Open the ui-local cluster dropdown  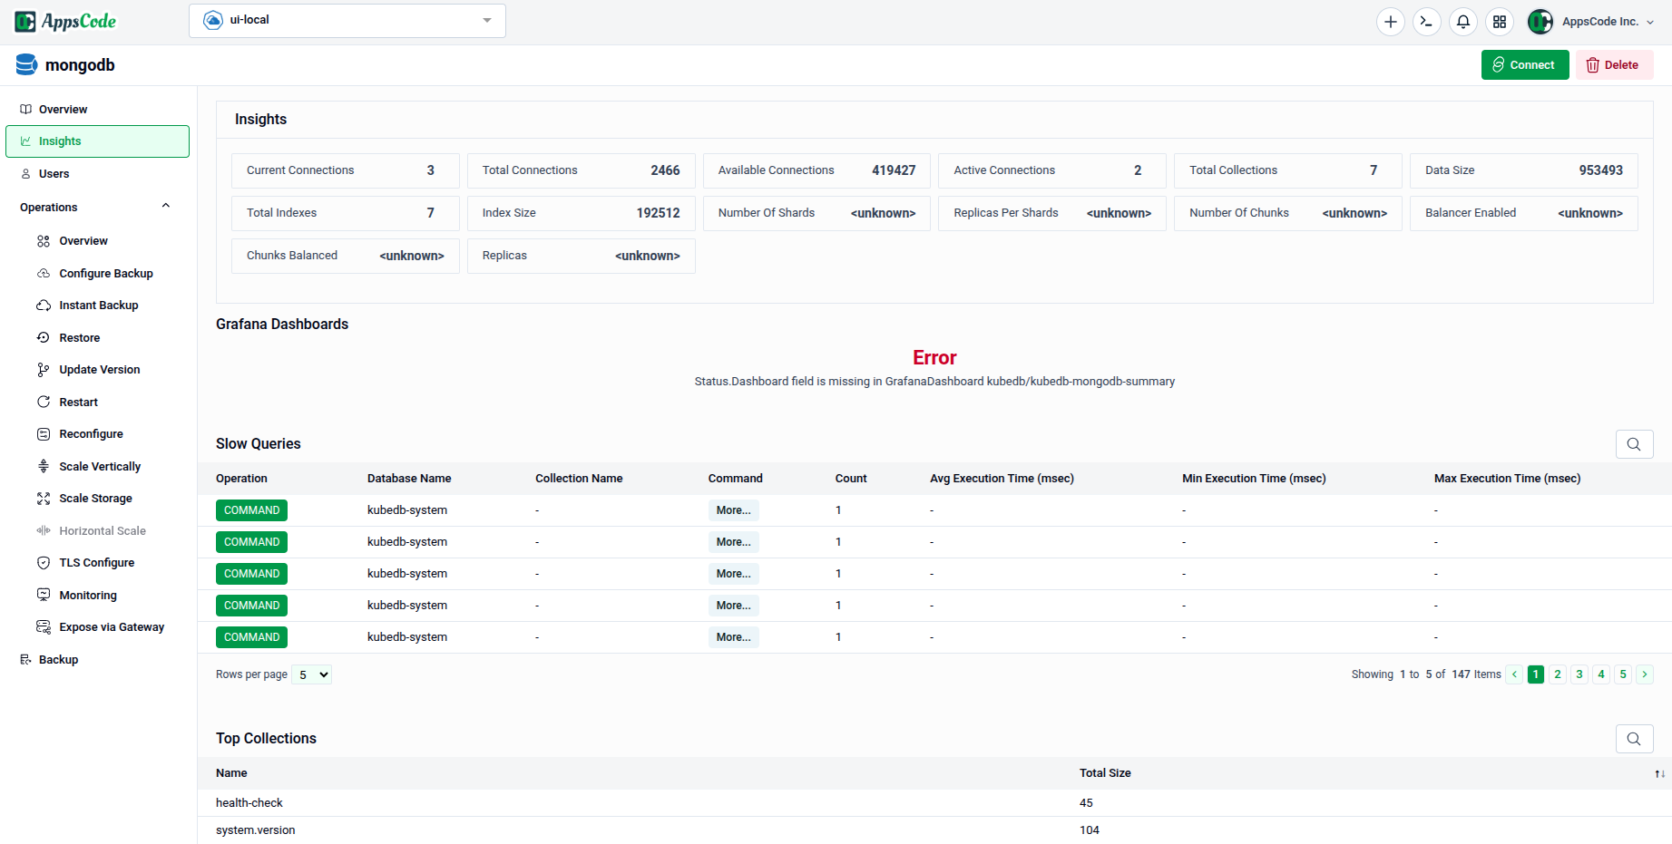coord(347,20)
